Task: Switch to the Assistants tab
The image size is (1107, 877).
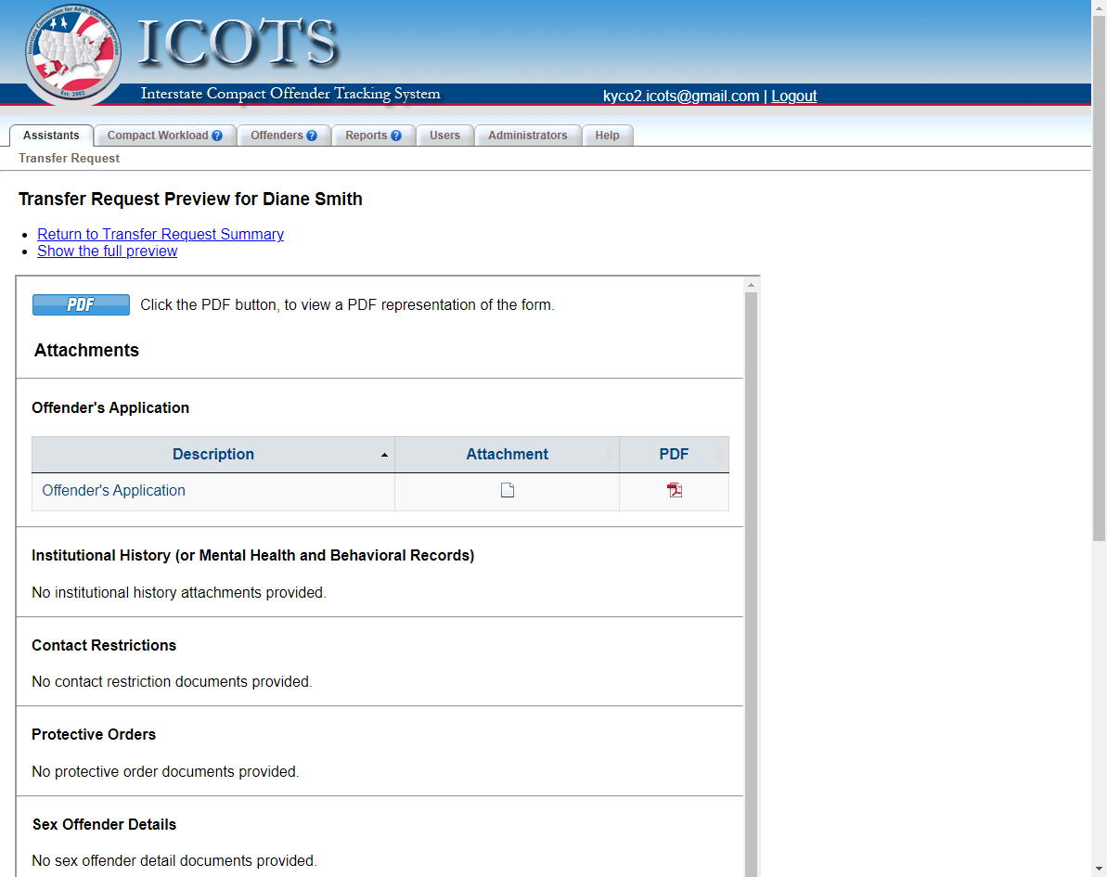Action: [51, 135]
